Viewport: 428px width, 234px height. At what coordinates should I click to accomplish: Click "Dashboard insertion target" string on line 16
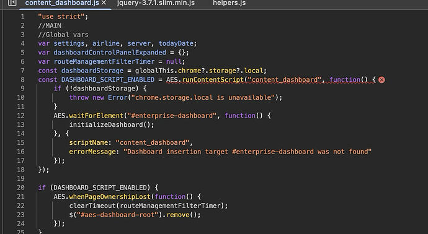[247, 152]
